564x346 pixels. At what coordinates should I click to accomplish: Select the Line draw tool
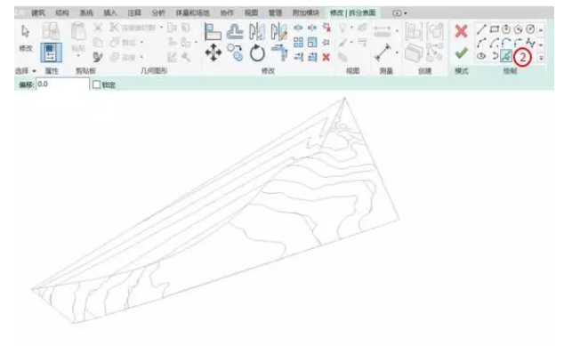(x=481, y=29)
